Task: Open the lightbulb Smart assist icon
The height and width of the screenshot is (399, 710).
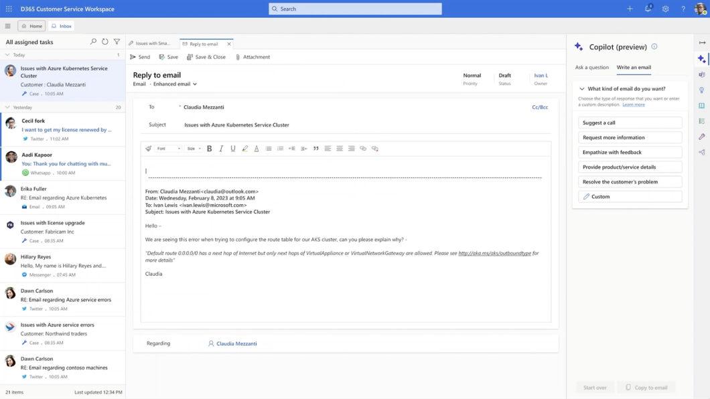Action: pos(702,90)
